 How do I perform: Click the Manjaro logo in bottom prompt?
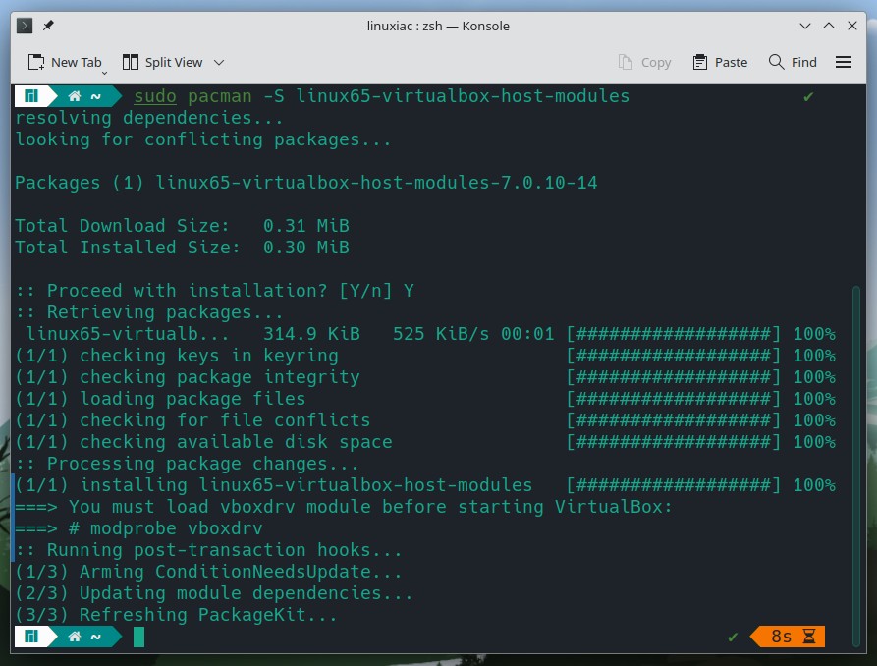[31, 637]
